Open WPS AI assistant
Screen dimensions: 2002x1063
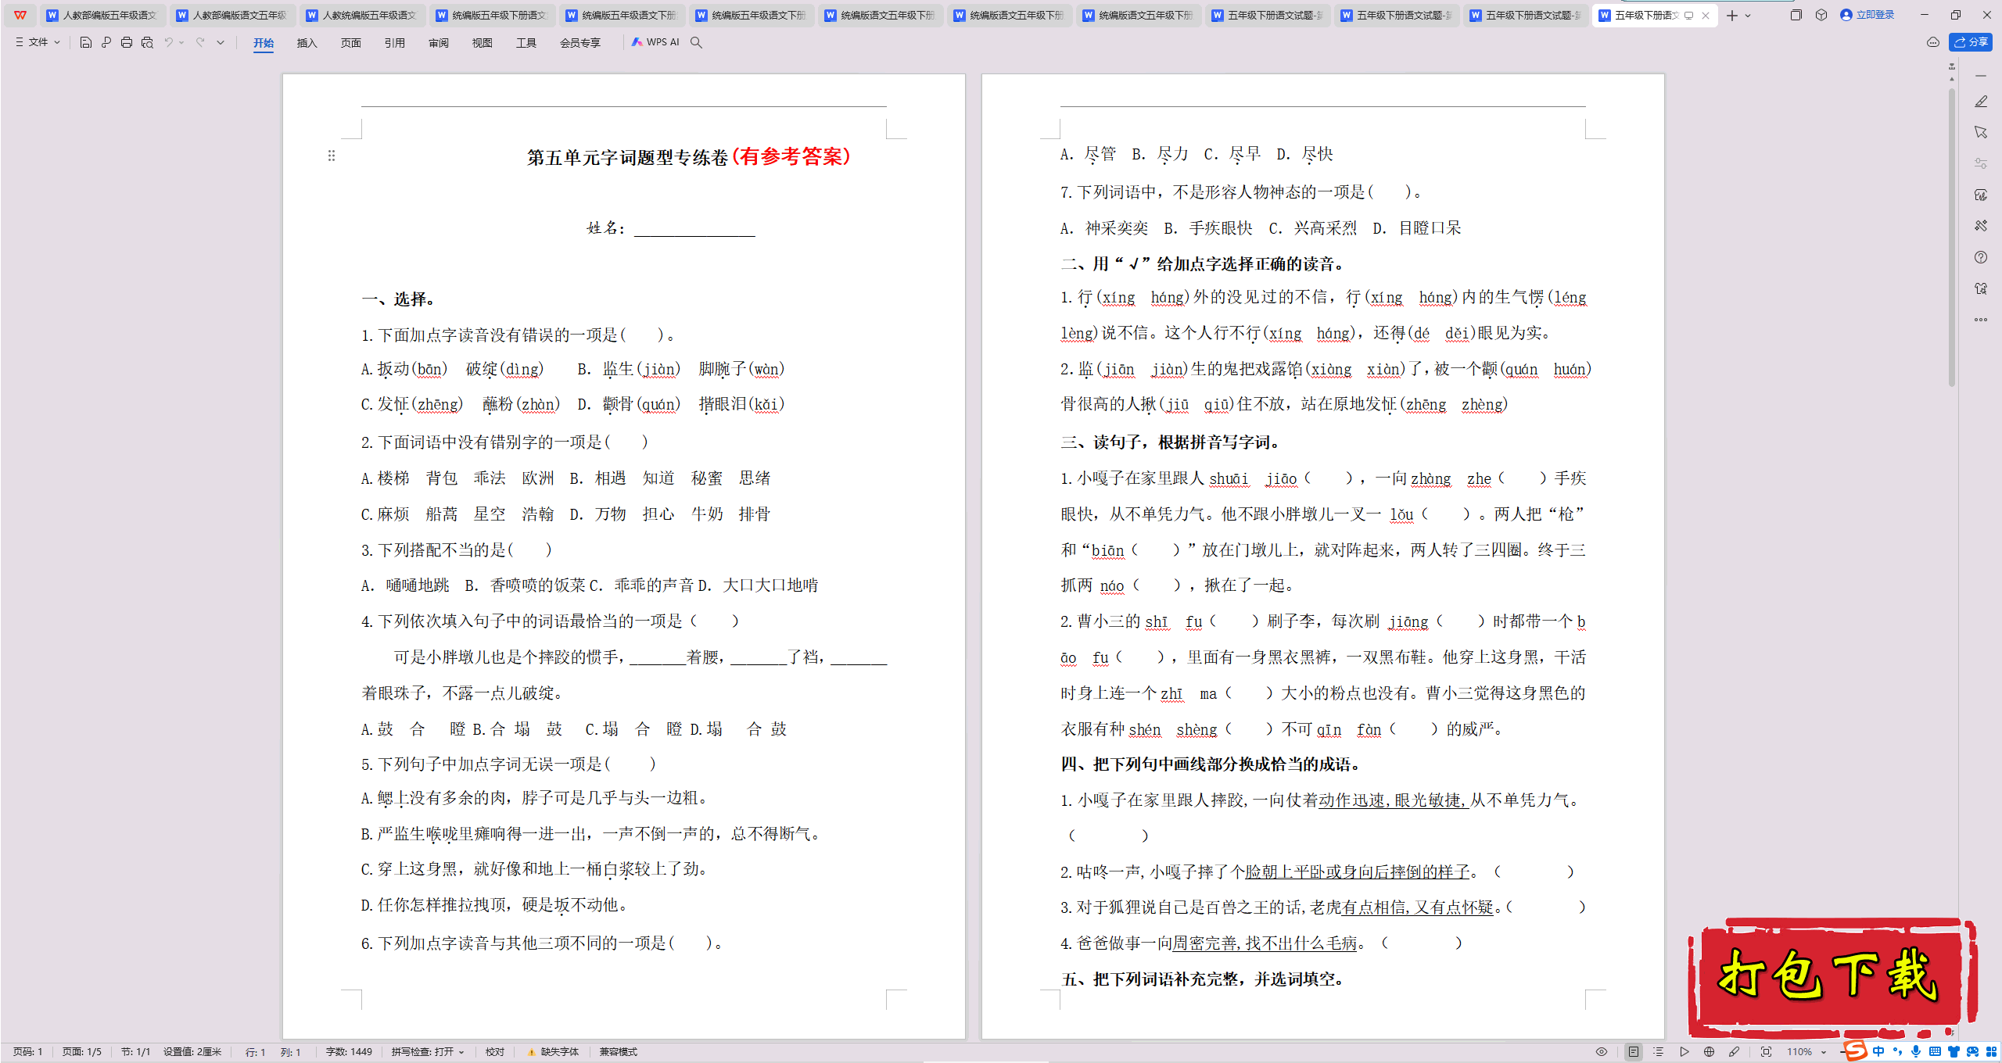(x=655, y=42)
